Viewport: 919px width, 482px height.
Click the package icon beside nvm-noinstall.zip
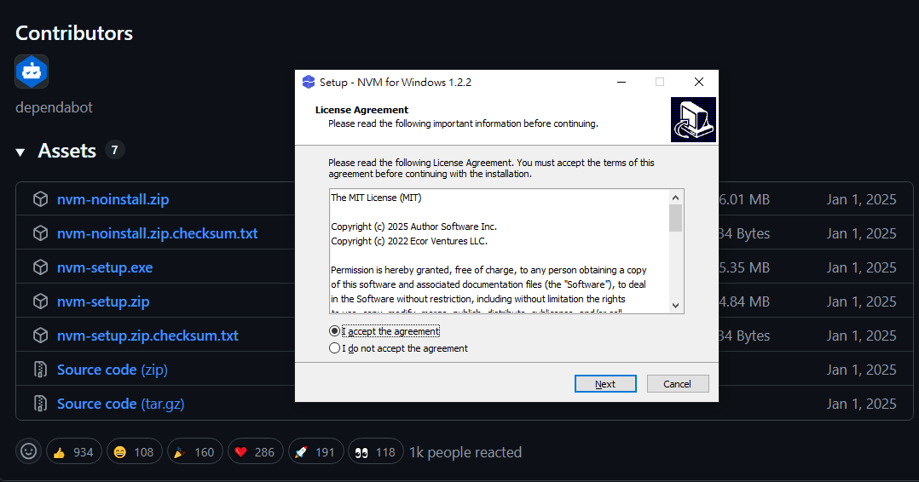point(40,199)
